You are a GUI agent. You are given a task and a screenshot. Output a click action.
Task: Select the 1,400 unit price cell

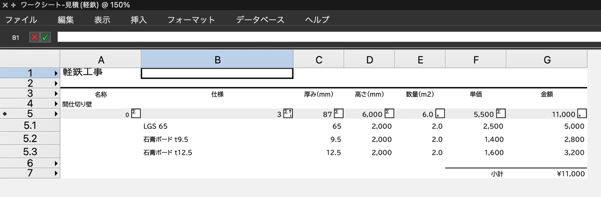[x=475, y=139]
